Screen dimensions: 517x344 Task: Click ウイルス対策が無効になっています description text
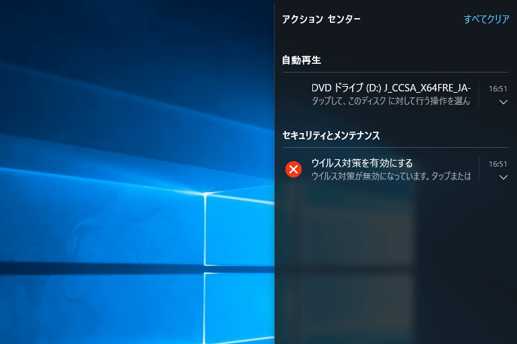pyautogui.click(x=391, y=176)
